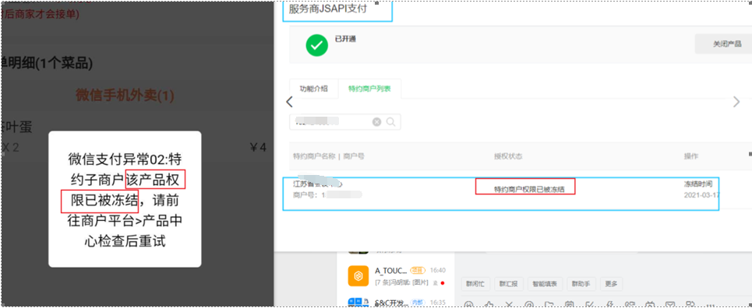Image resolution: width=752 pixels, height=308 pixels.
Task: Open the 功能介绍 tab
Action: click(x=313, y=89)
